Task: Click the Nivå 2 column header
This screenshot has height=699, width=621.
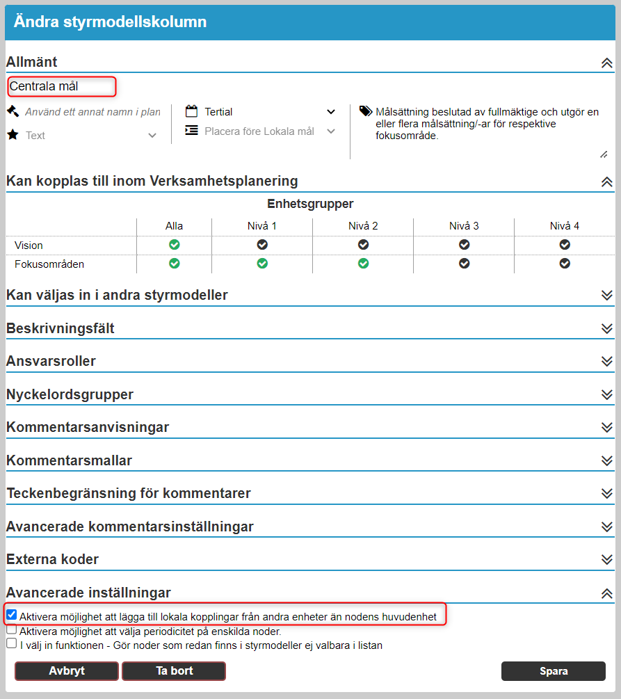Action: [363, 226]
